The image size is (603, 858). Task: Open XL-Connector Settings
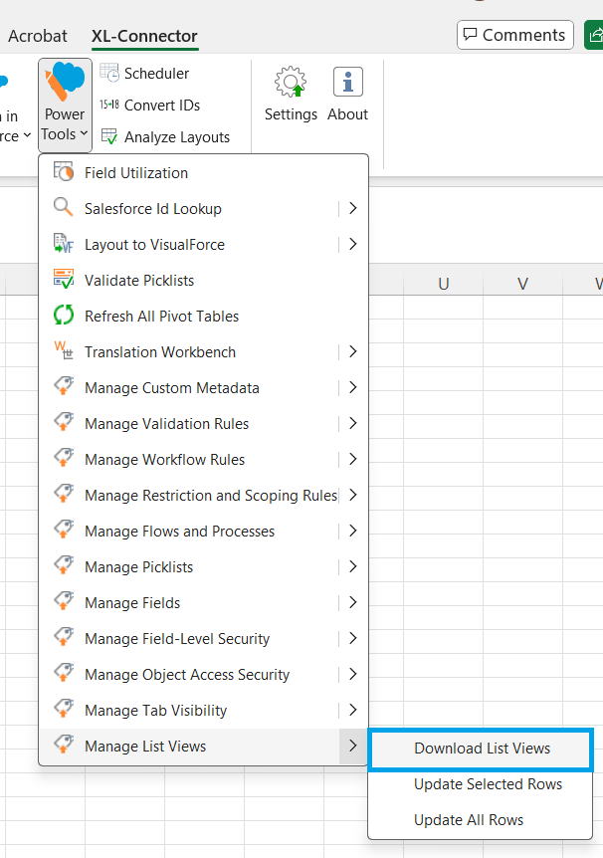[291, 95]
